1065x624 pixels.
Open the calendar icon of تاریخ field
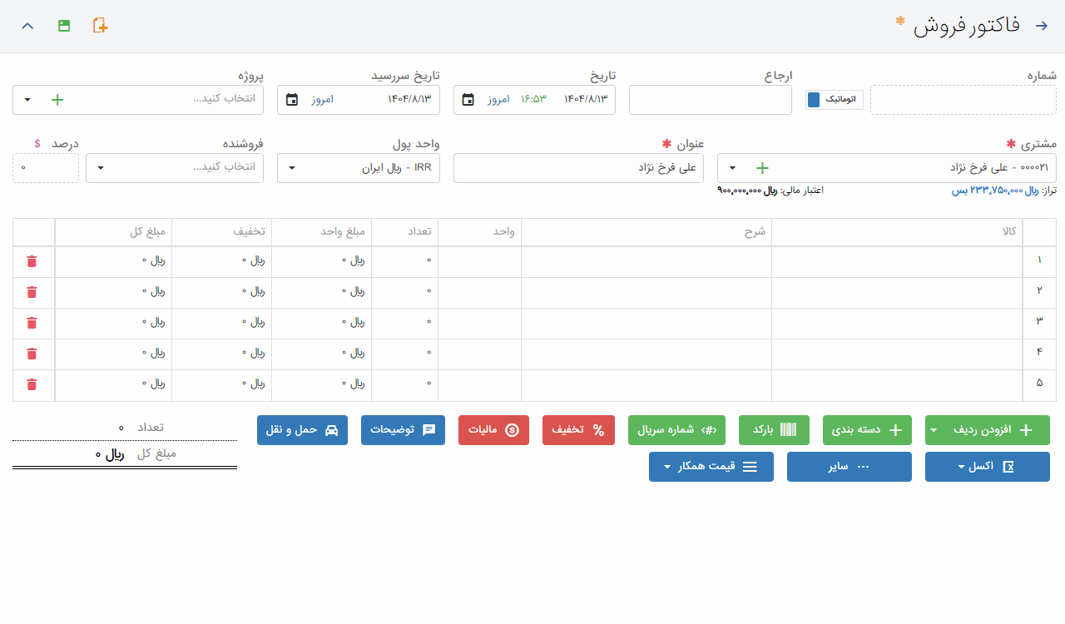pos(468,100)
